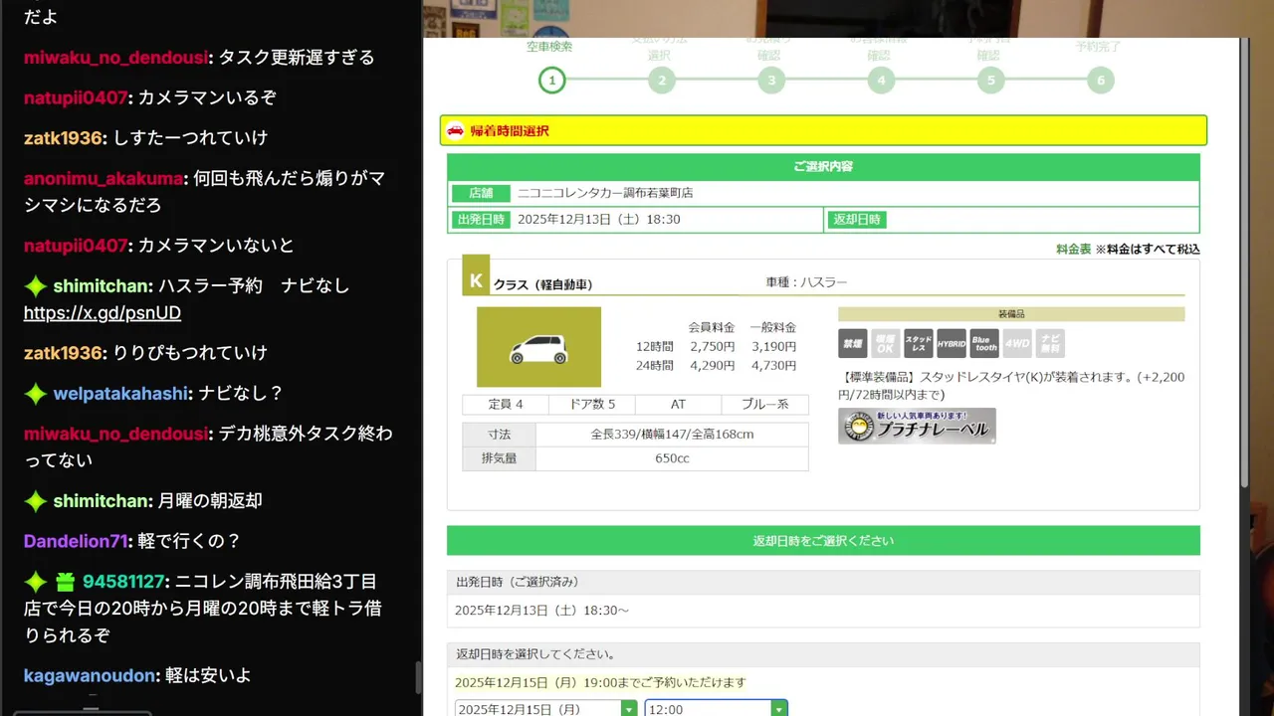This screenshot has width=1274, height=716.
Task: Click the スタッドレス equipment icon
Action: [919, 344]
